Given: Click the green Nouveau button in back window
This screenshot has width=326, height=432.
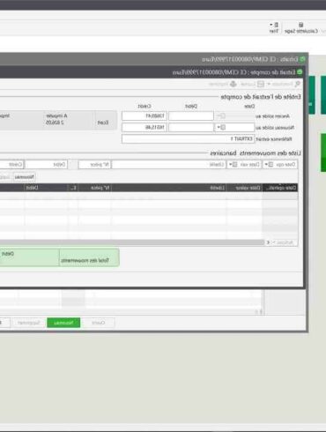Looking at the screenshot, I should 63,323.
